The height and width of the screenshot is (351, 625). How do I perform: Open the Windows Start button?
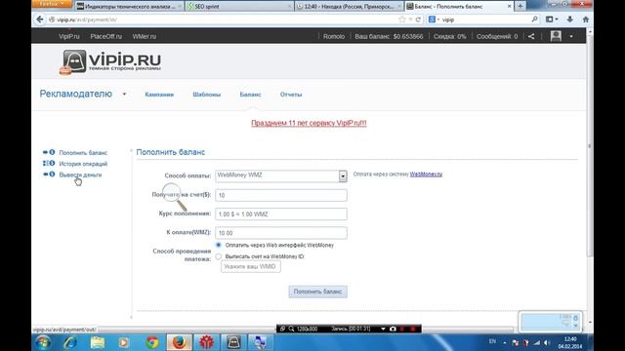pyautogui.click(x=43, y=342)
